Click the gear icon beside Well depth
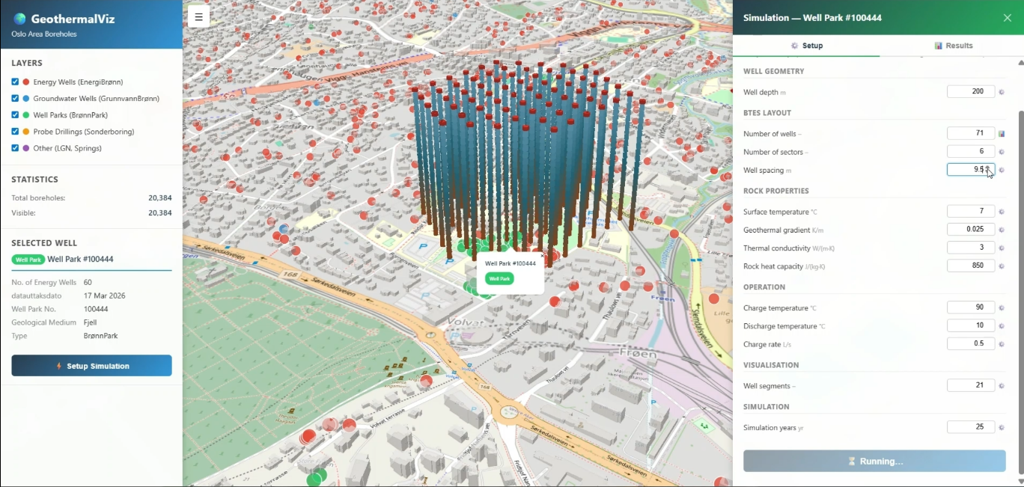This screenshot has width=1024, height=487. pos(1002,92)
